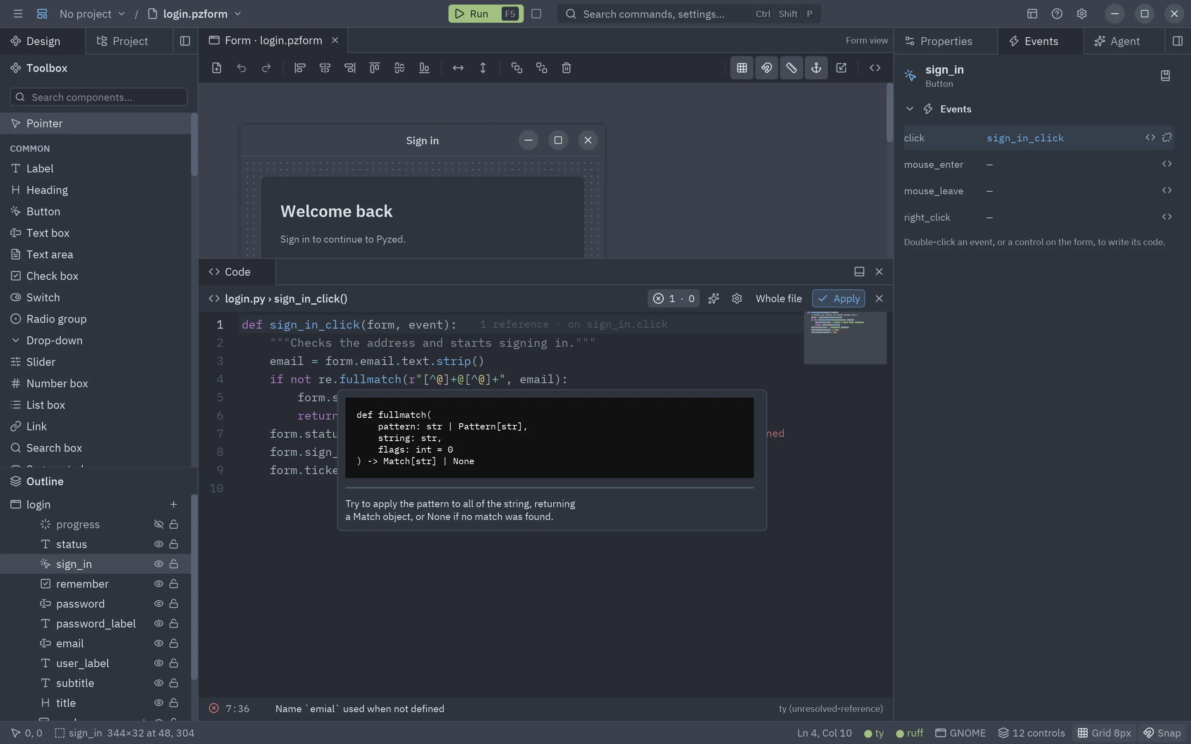Collapse the Events section chevron
Screen dimensions: 1191x744
coord(909,109)
